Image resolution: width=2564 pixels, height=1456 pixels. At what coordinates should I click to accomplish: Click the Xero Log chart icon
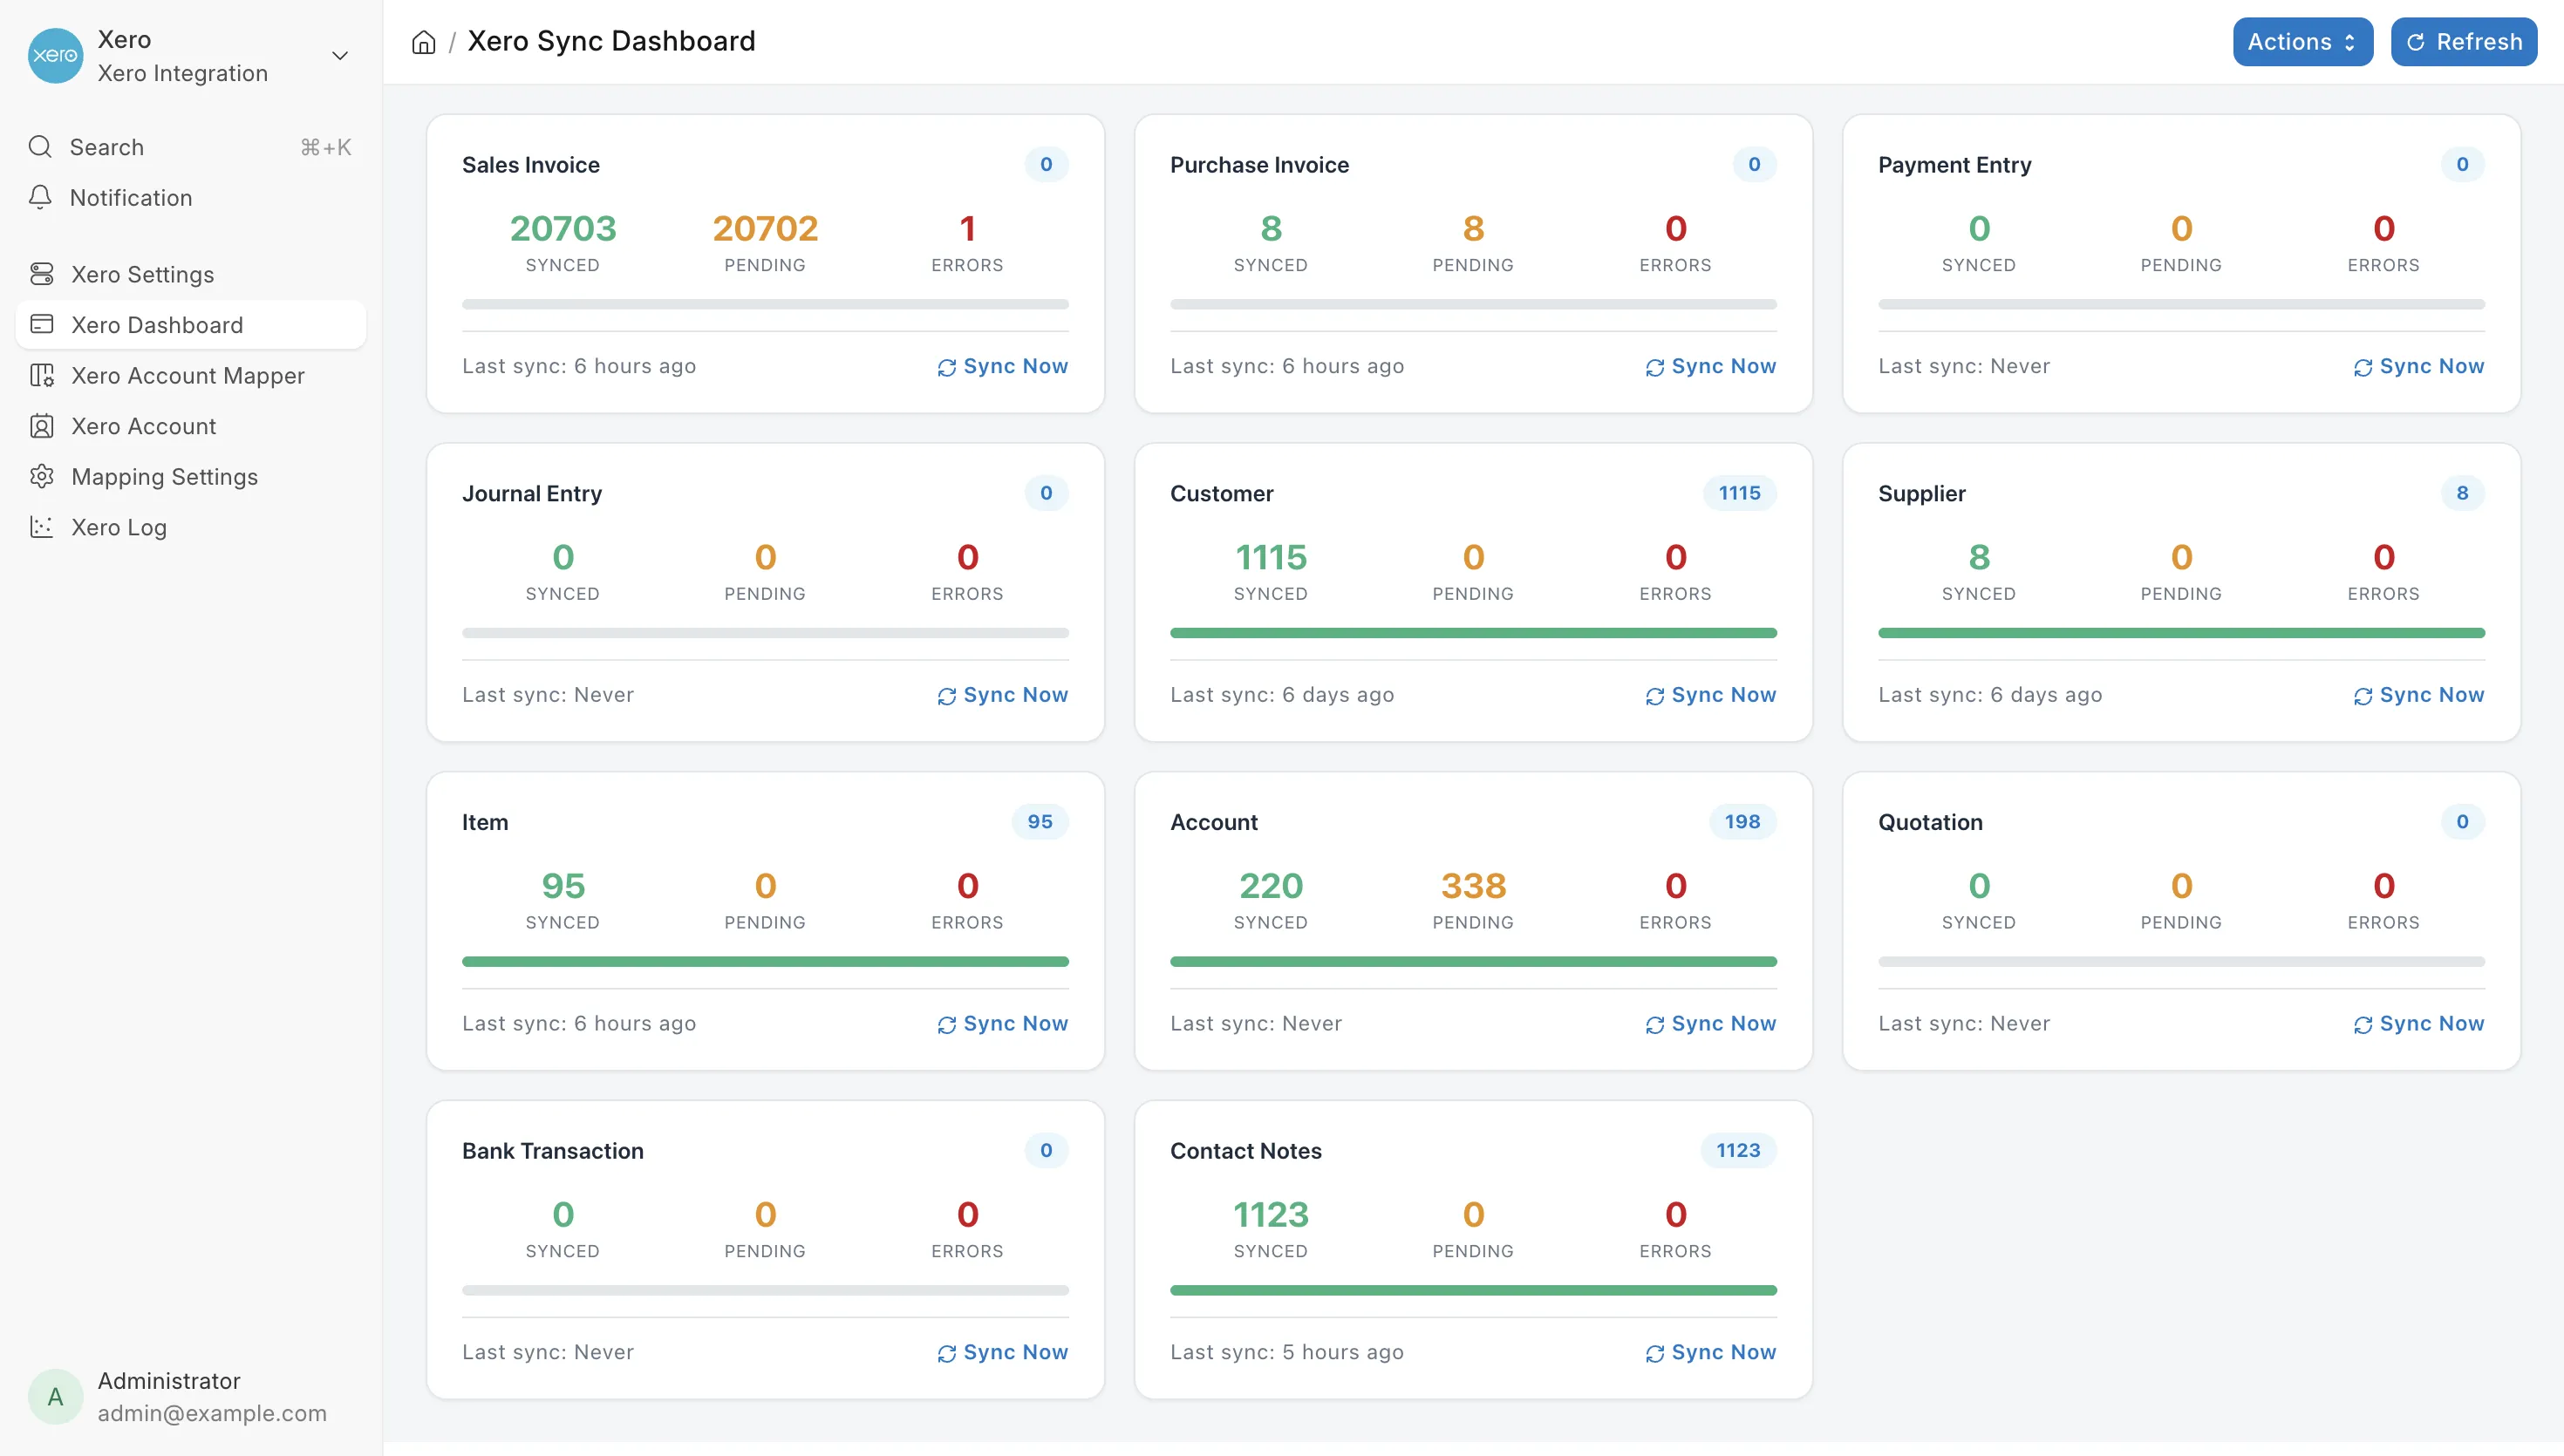pos(42,527)
